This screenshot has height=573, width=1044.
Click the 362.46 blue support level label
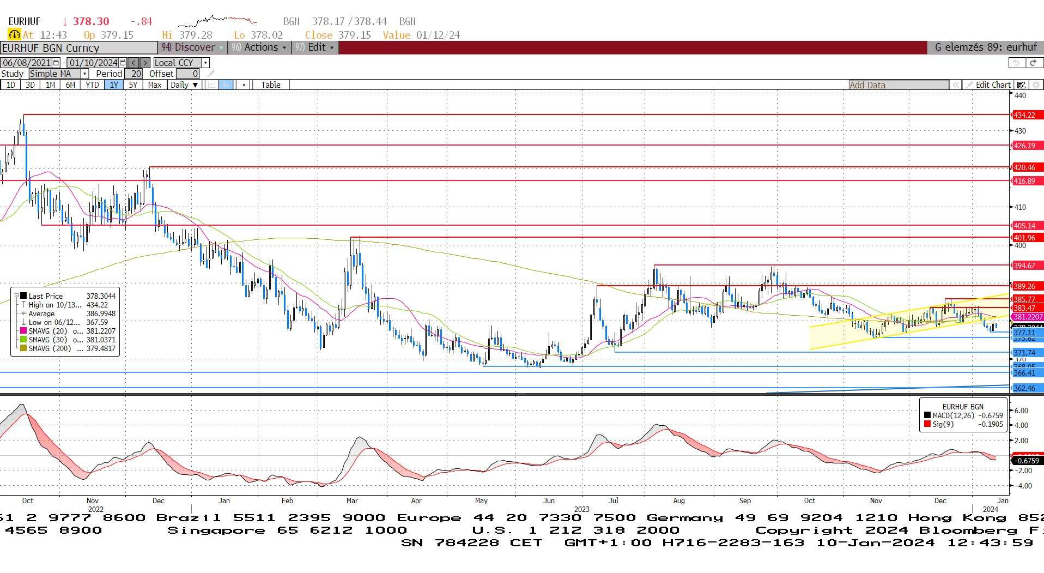pos(1027,388)
